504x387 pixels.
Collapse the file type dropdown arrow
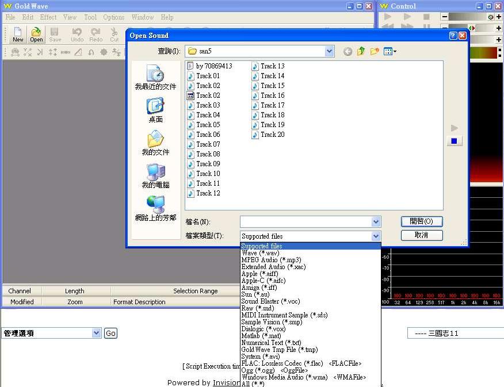click(376, 236)
